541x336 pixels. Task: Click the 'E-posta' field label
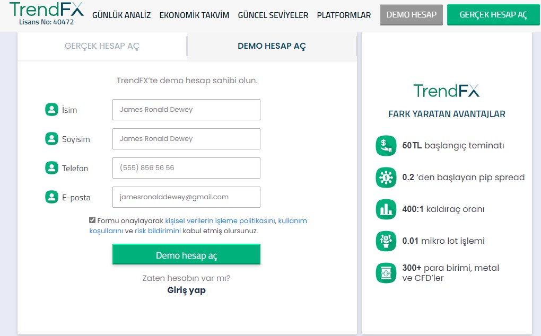click(76, 198)
